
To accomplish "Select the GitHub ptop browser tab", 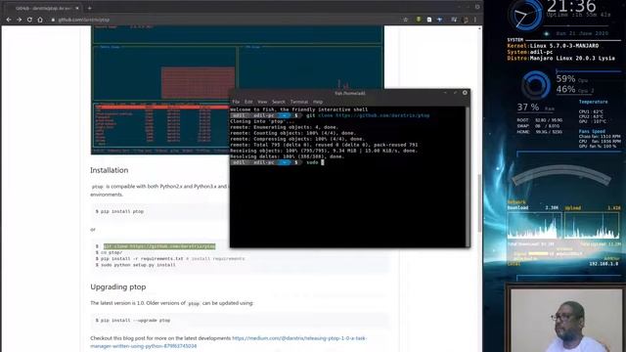I will 43,8.
